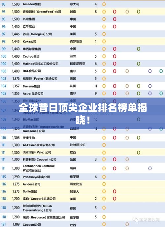The height and width of the screenshot is (227, 165).
Task: Click the olive circle in 华西希望集团 row
Action: [139, 49]
